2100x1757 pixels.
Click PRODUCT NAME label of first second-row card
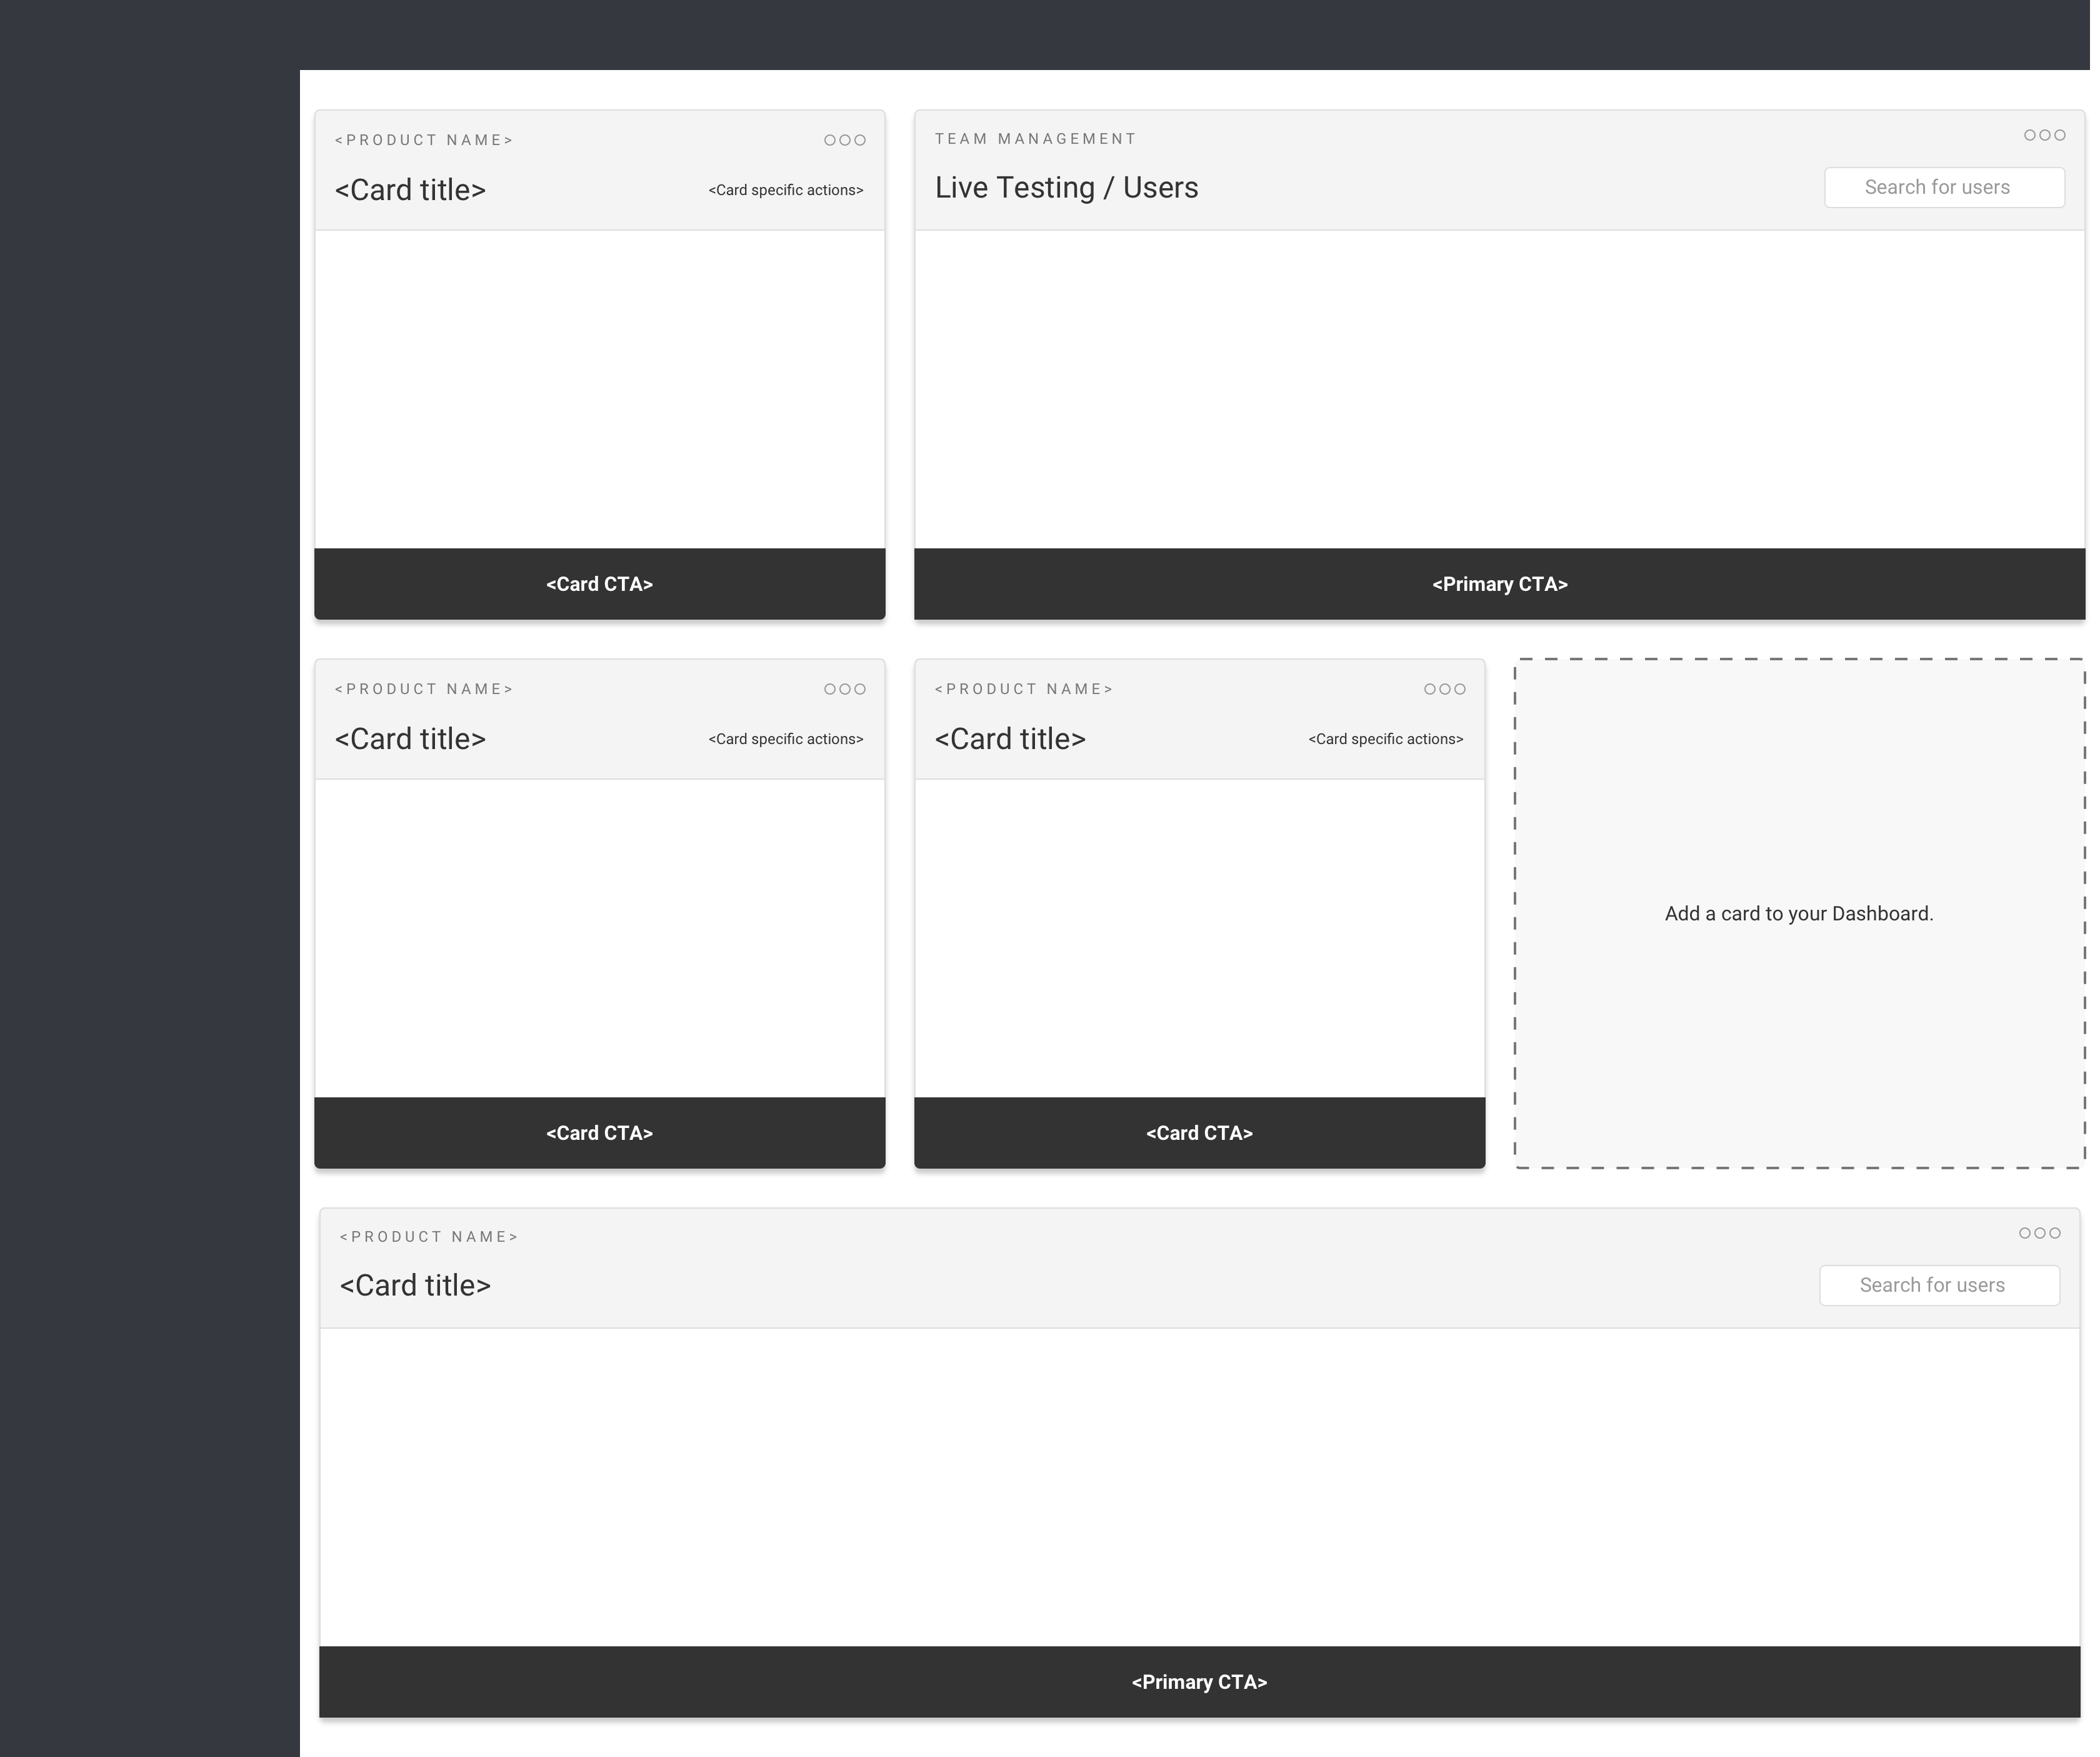coord(424,690)
